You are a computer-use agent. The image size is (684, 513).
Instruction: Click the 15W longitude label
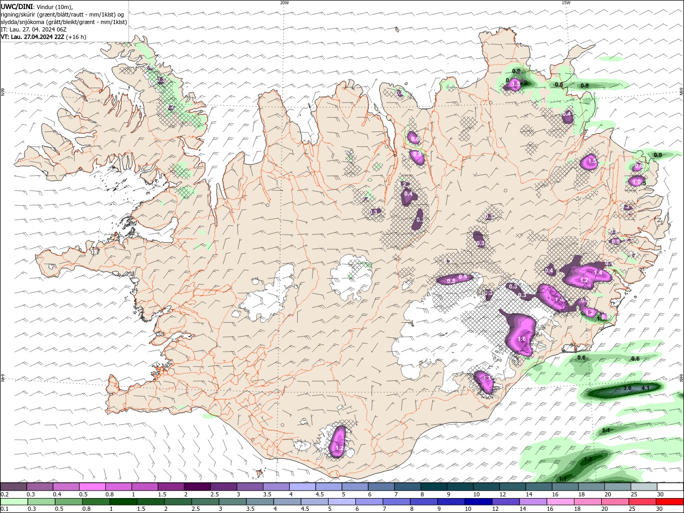tap(566, 3)
